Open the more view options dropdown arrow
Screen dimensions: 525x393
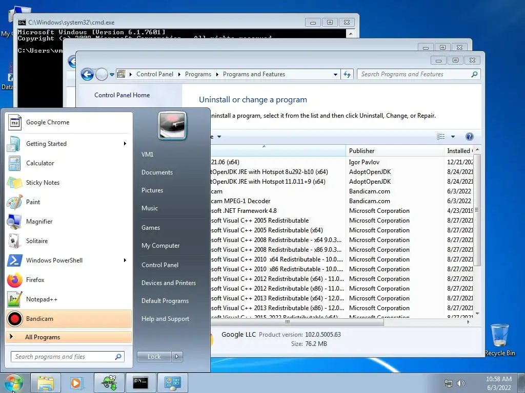pyautogui.click(x=453, y=137)
